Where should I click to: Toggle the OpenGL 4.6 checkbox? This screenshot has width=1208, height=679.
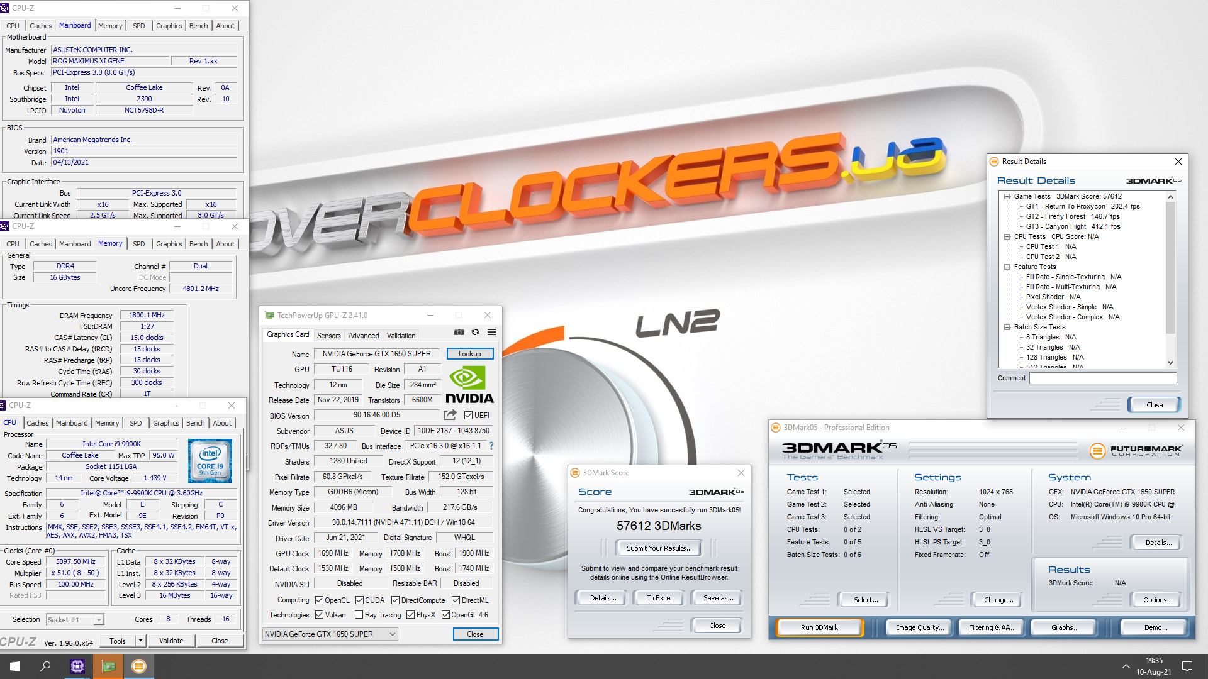445,615
